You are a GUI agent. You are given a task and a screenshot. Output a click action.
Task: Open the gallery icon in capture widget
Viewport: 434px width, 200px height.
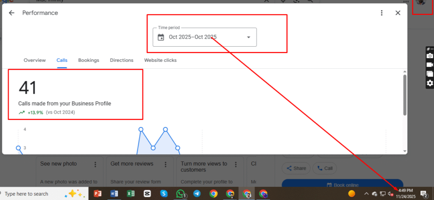(x=430, y=74)
